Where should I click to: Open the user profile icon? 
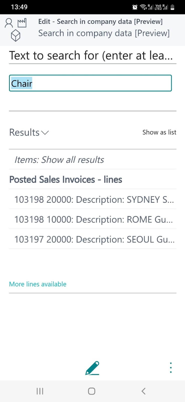(9, 23)
